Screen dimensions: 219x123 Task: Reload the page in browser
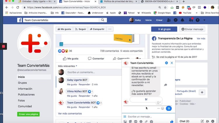18,7
